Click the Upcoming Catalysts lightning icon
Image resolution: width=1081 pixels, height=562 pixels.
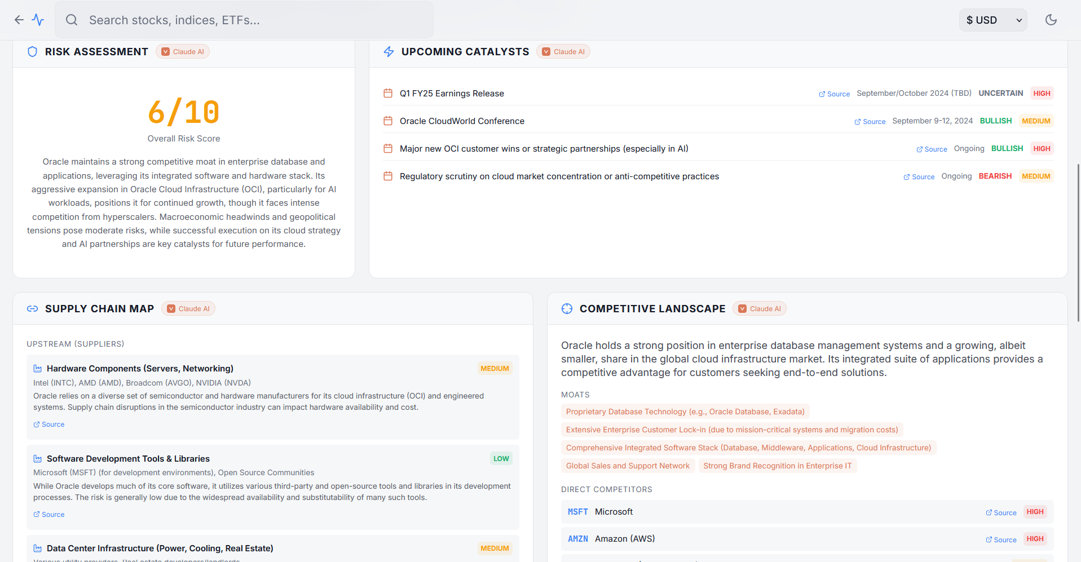[x=389, y=52]
